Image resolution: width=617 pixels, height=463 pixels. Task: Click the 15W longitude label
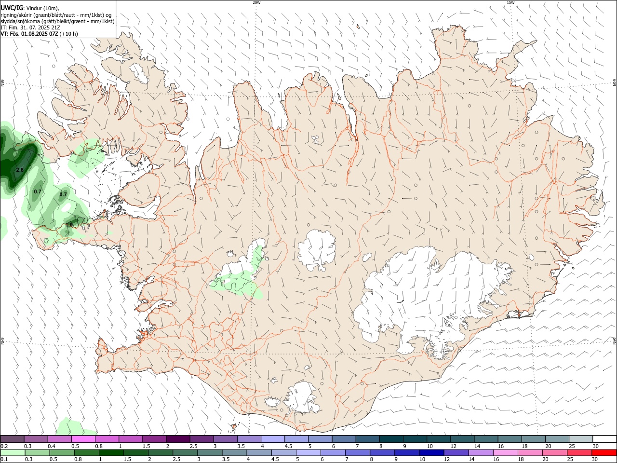(510, 2)
